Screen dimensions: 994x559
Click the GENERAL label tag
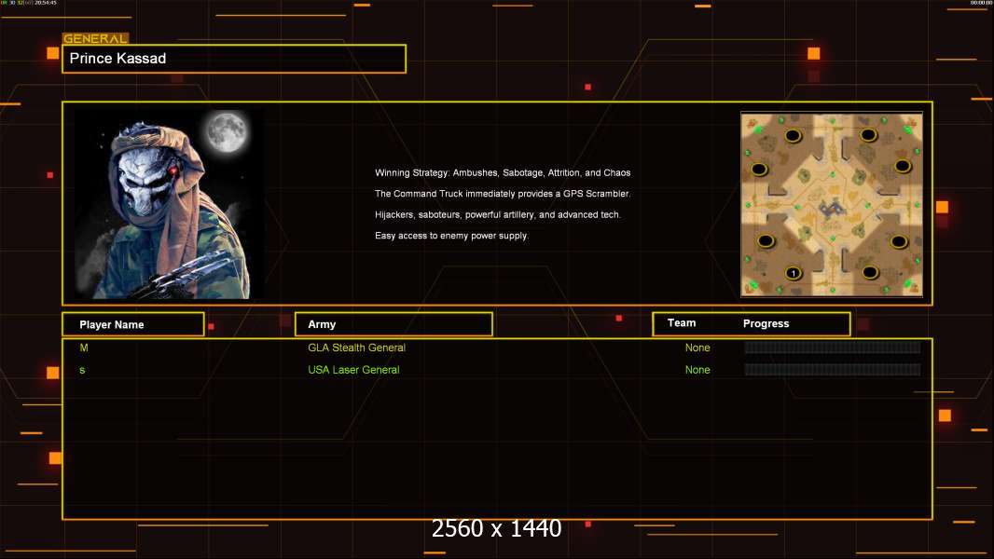[95, 39]
